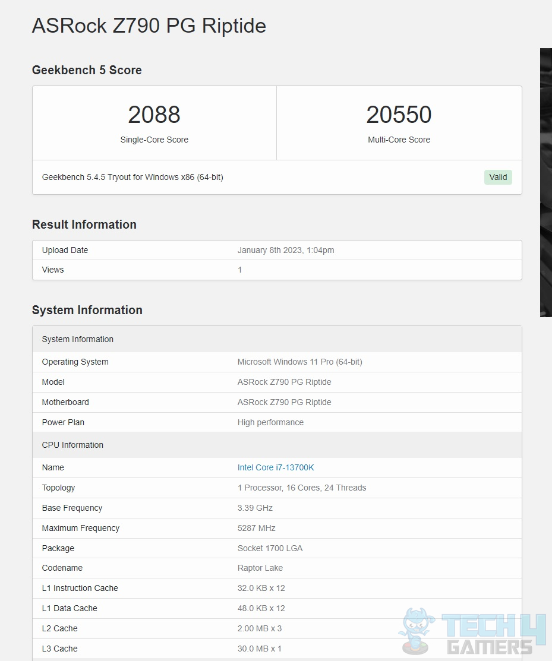Click the L1 Instruction Cache label
This screenshot has width=552, height=661.
coord(80,588)
